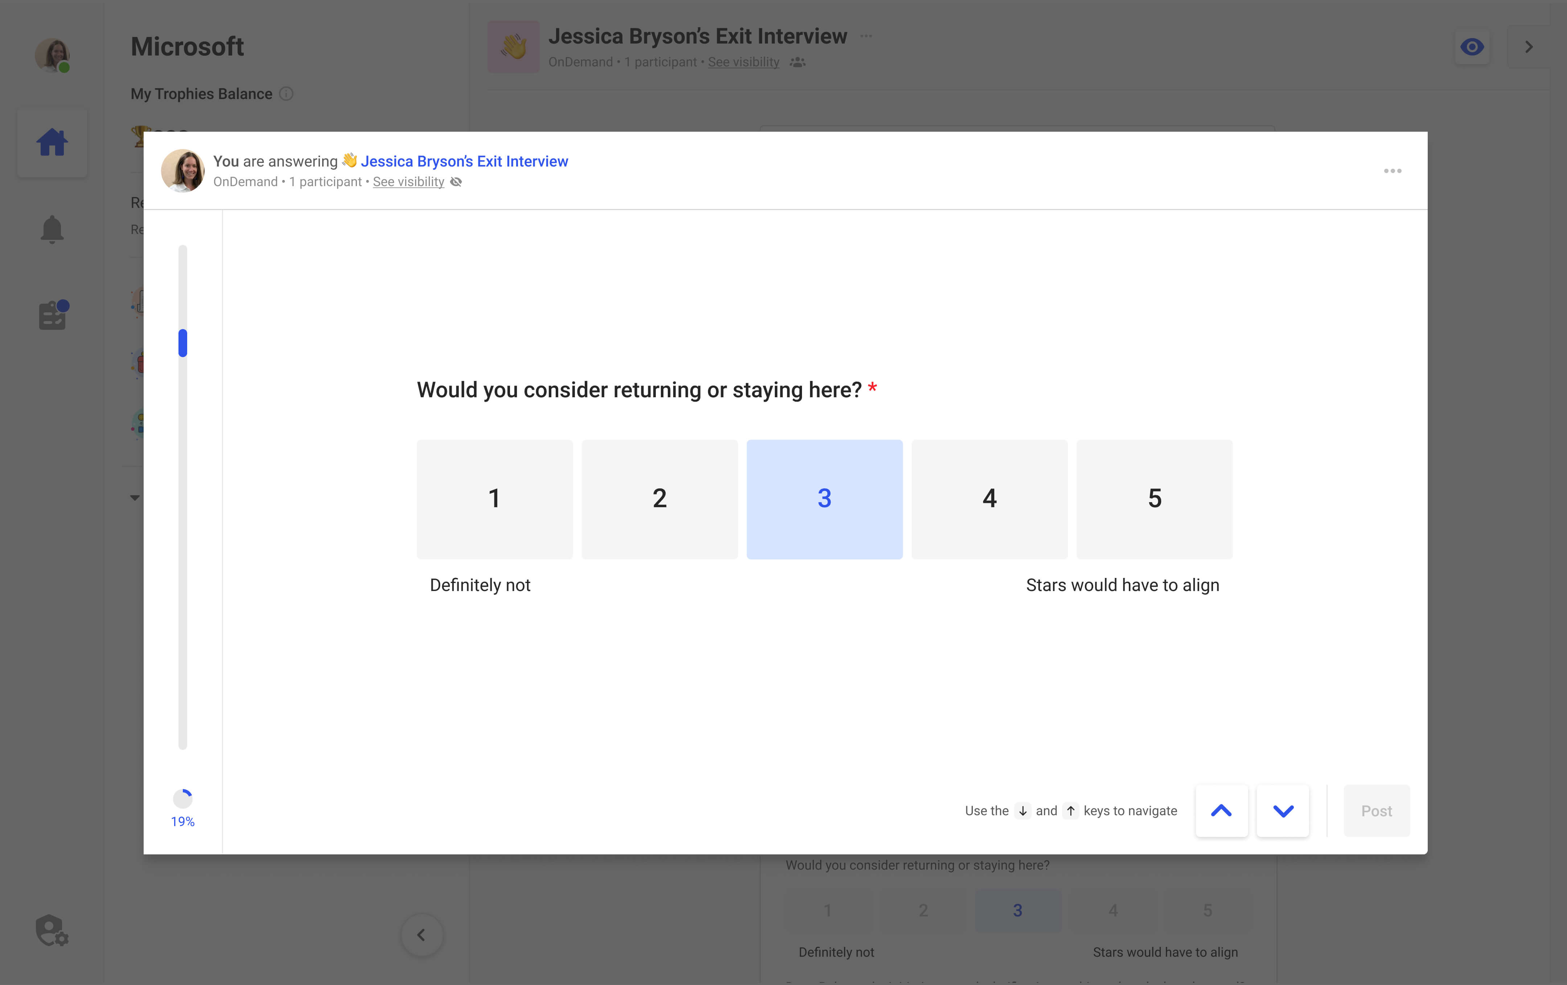Go to previous question with up chevron

click(1221, 810)
